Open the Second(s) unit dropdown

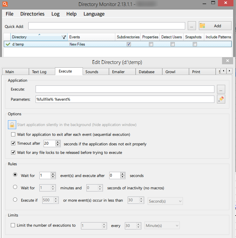click(x=165, y=201)
